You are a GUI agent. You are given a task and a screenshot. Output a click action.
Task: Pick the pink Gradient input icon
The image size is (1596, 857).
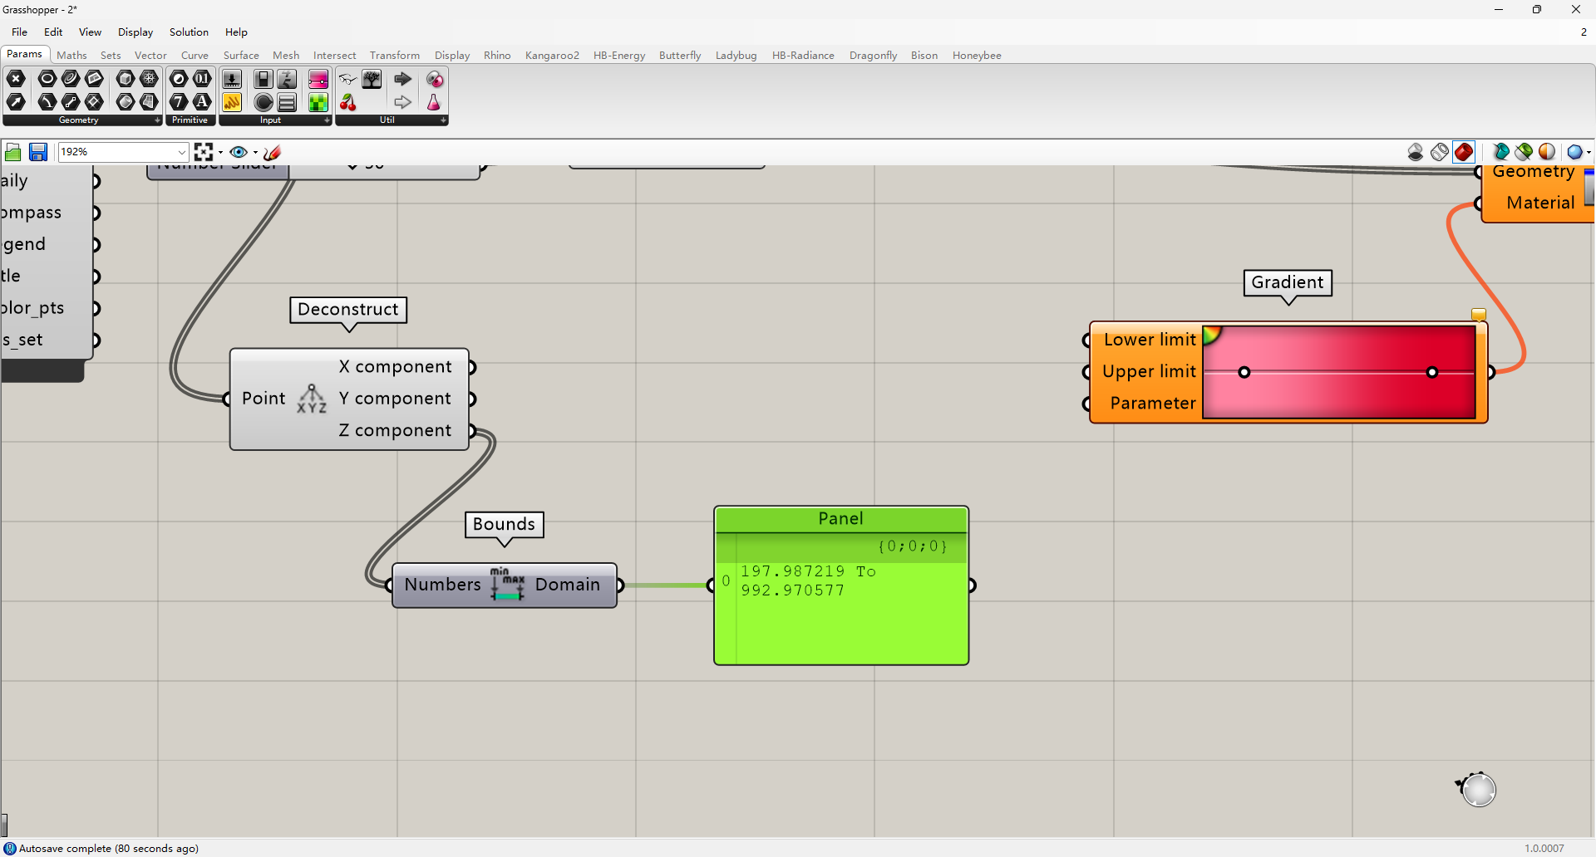coord(318,79)
